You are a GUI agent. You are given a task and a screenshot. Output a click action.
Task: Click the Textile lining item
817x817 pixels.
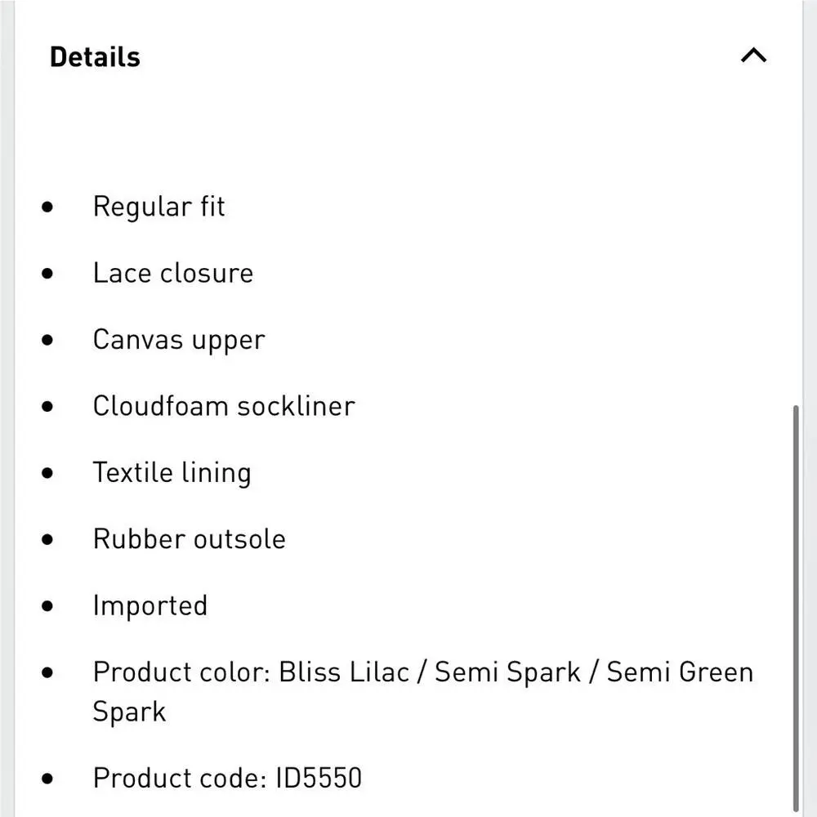click(x=172, y=474)
